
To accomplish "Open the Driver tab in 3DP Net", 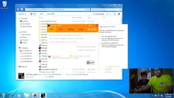I will click(x=61, y=29).
